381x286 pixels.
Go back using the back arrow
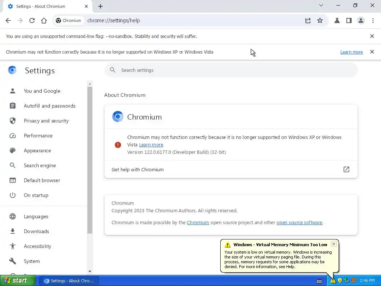click(x=8, y=20)
